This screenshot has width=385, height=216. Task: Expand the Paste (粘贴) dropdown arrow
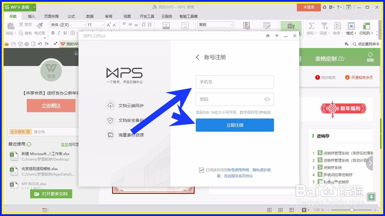15,33
